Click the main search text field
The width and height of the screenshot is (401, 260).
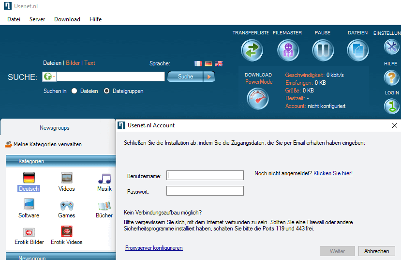point(110,76)
